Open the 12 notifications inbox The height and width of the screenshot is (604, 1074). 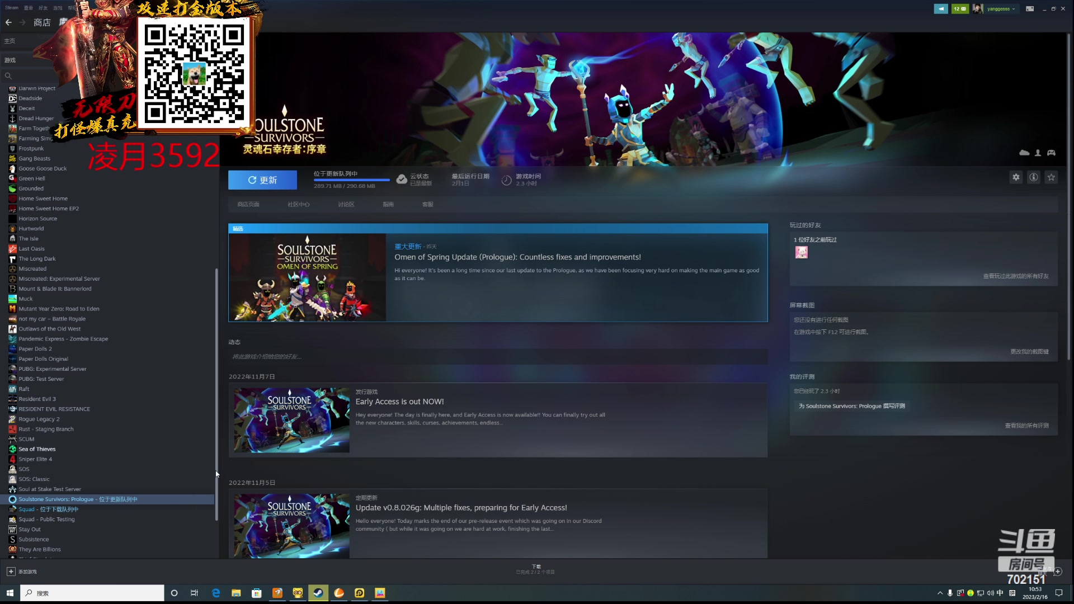pyautogui.click(x=960, y=9)
